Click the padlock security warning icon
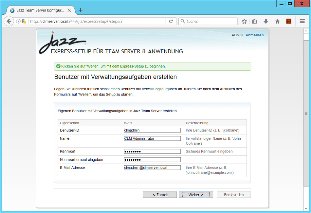The image size is (311, 213). coord(24,21)
